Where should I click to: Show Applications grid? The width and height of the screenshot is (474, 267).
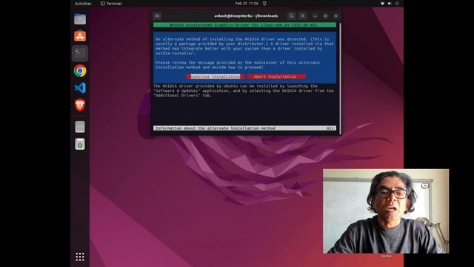tap(80, 257)
